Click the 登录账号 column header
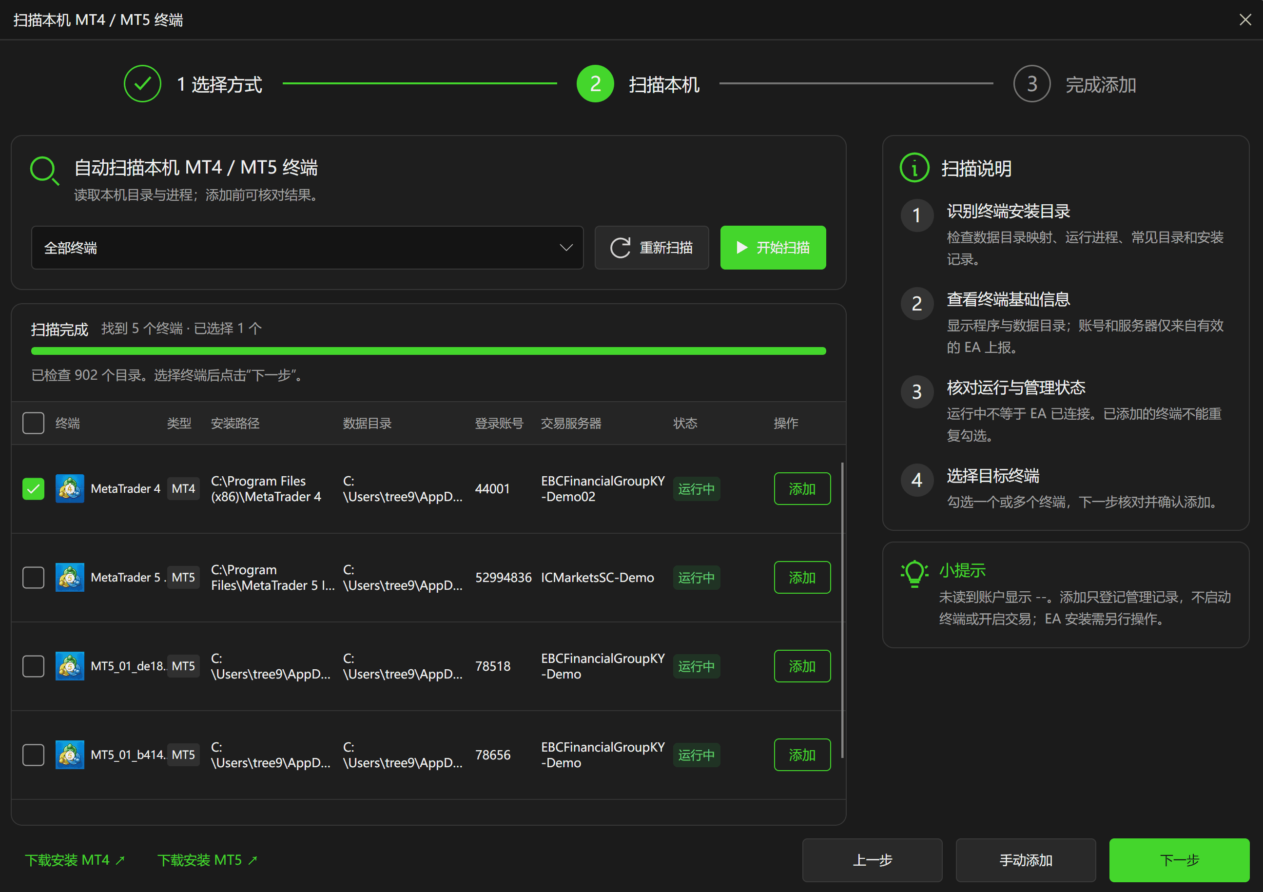1263x892 pixels. (x=500, y=423)
